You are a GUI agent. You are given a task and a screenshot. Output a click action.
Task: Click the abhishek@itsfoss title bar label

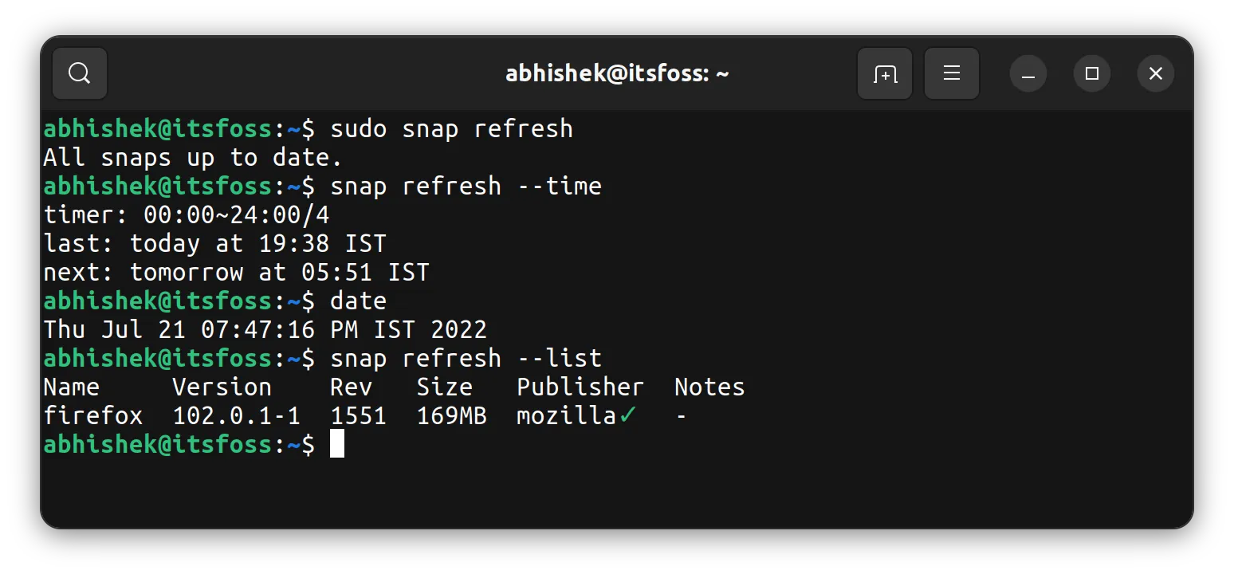pos(618,73)
